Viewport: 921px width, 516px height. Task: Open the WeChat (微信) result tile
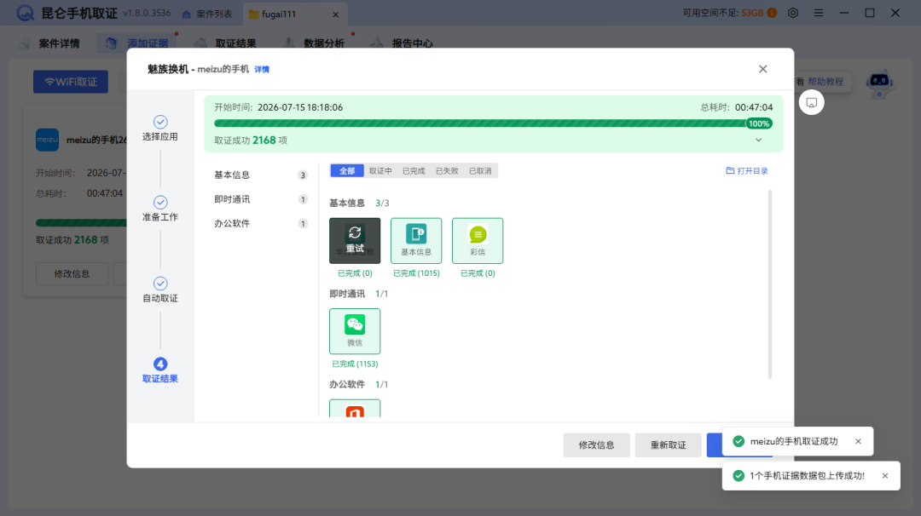pyautogui.click(x=355, y=331)
